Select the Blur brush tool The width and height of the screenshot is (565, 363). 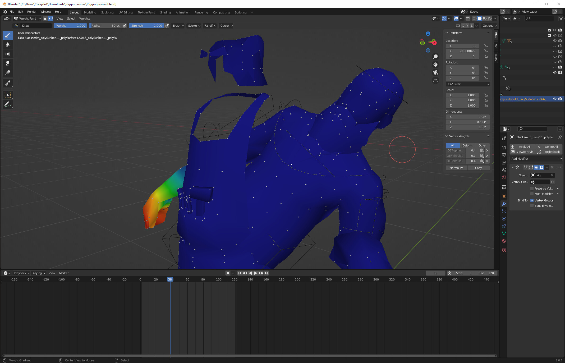(x=8, y=44)
